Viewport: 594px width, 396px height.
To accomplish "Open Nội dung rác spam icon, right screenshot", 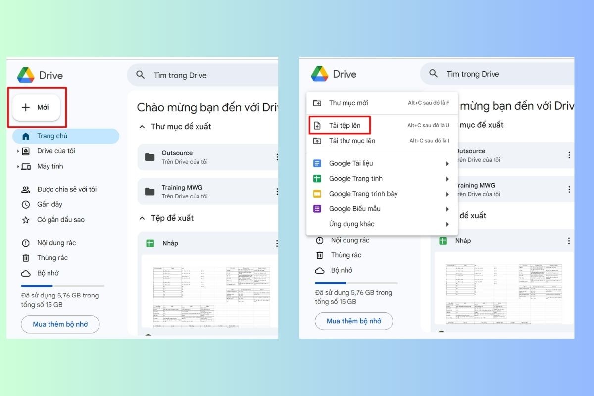I will tap(320, 241).
